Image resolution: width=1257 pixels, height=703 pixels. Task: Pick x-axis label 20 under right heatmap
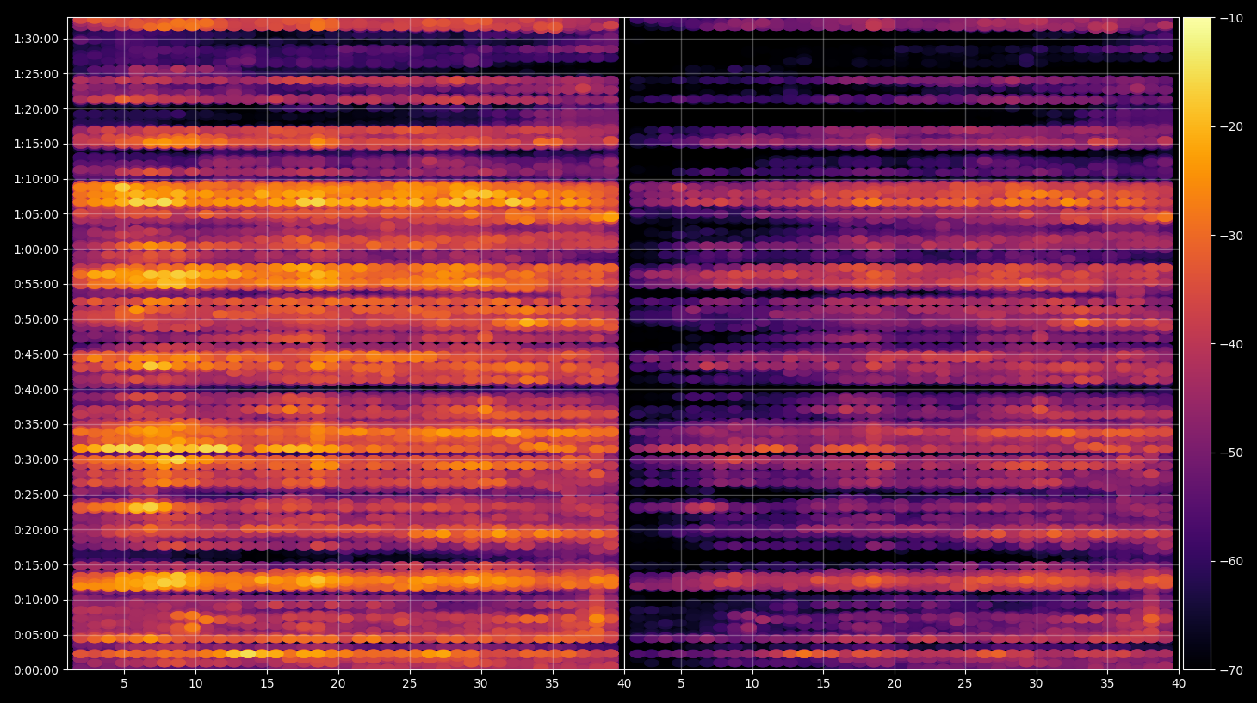(895, 684)
